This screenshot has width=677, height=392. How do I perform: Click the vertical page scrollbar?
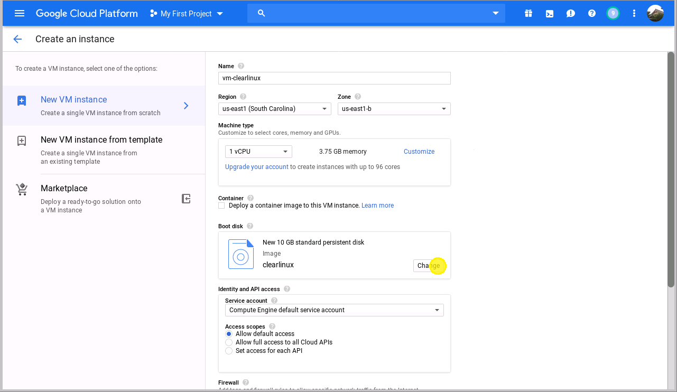pos(671,169)
